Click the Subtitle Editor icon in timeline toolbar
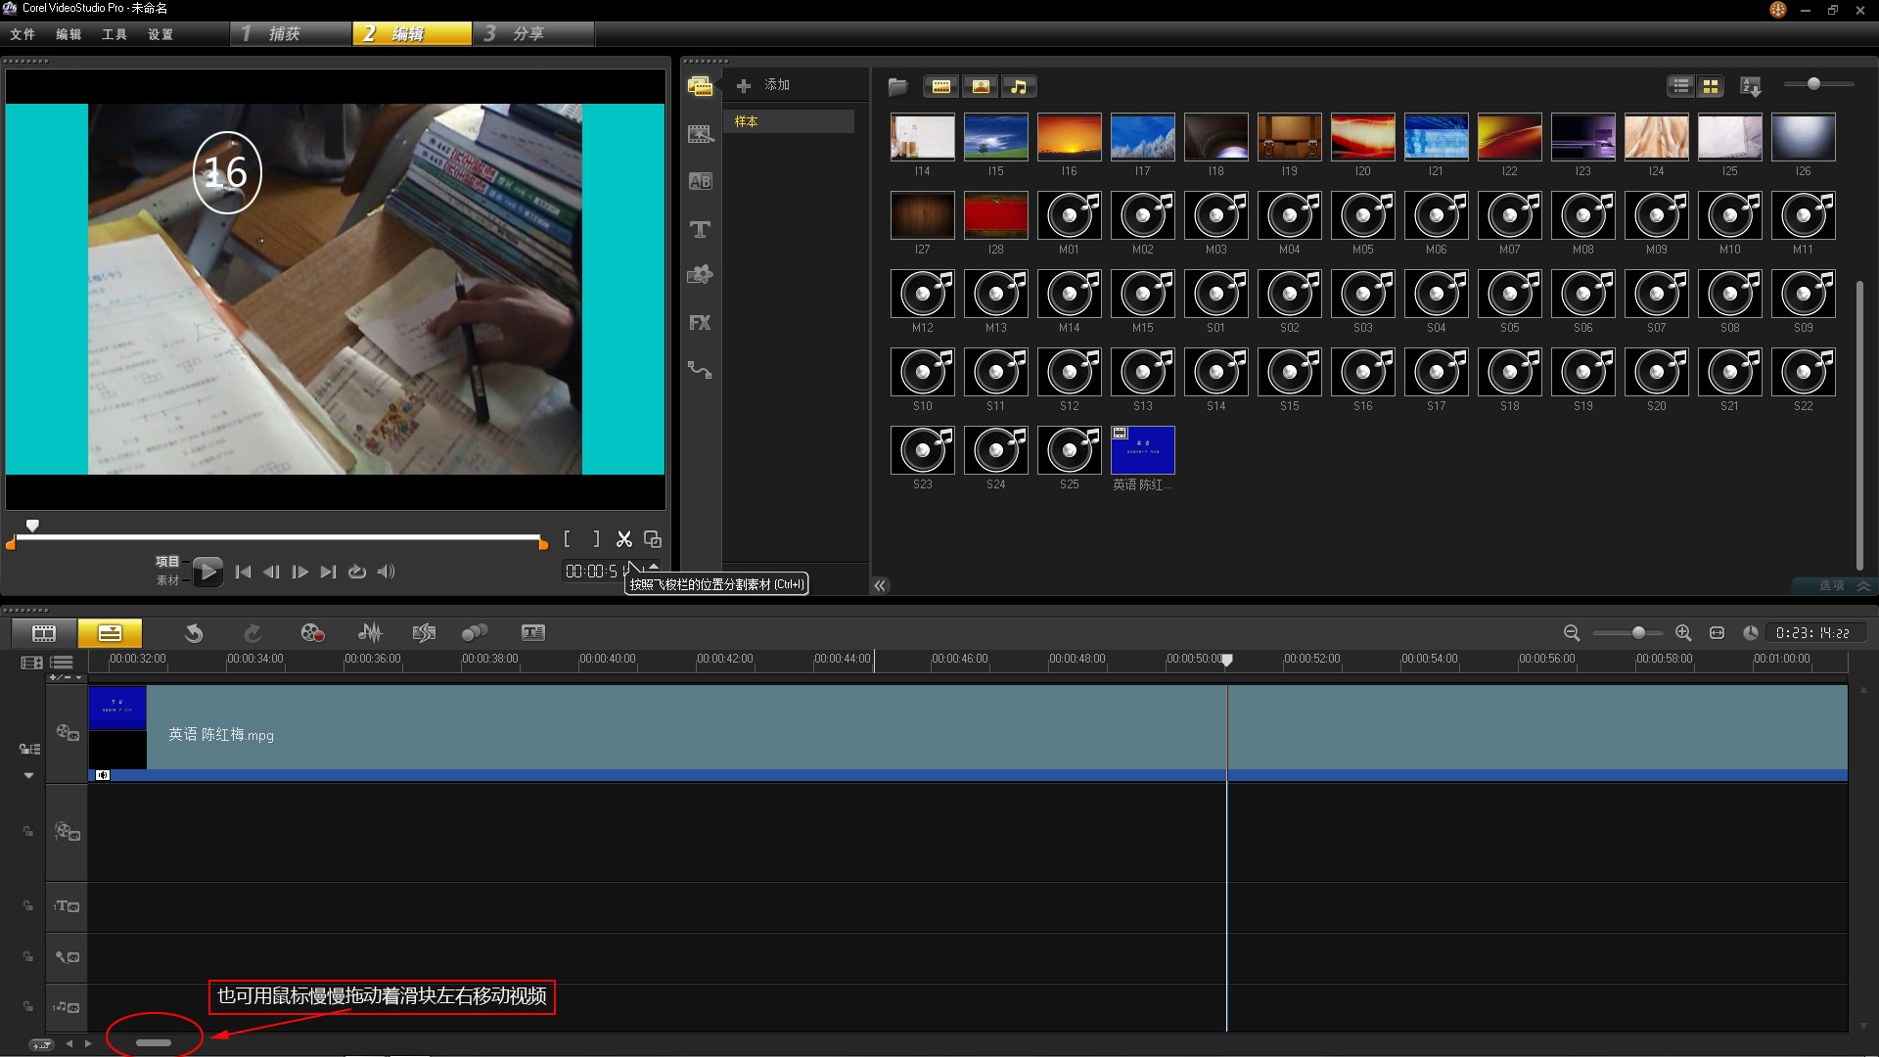 pyautogui.click(x=532, y=633)
